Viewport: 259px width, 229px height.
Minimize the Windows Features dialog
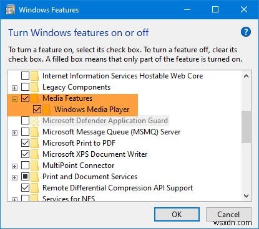[187, 9]
